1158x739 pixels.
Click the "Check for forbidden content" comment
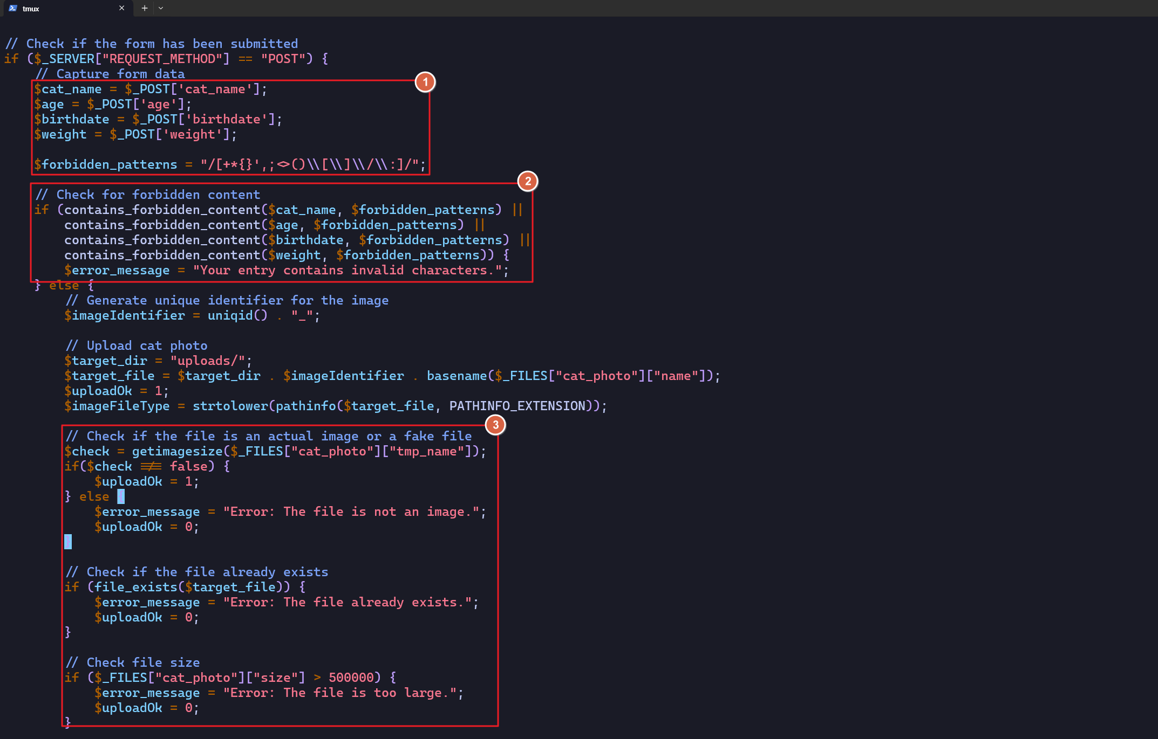[x=147, y=195]
